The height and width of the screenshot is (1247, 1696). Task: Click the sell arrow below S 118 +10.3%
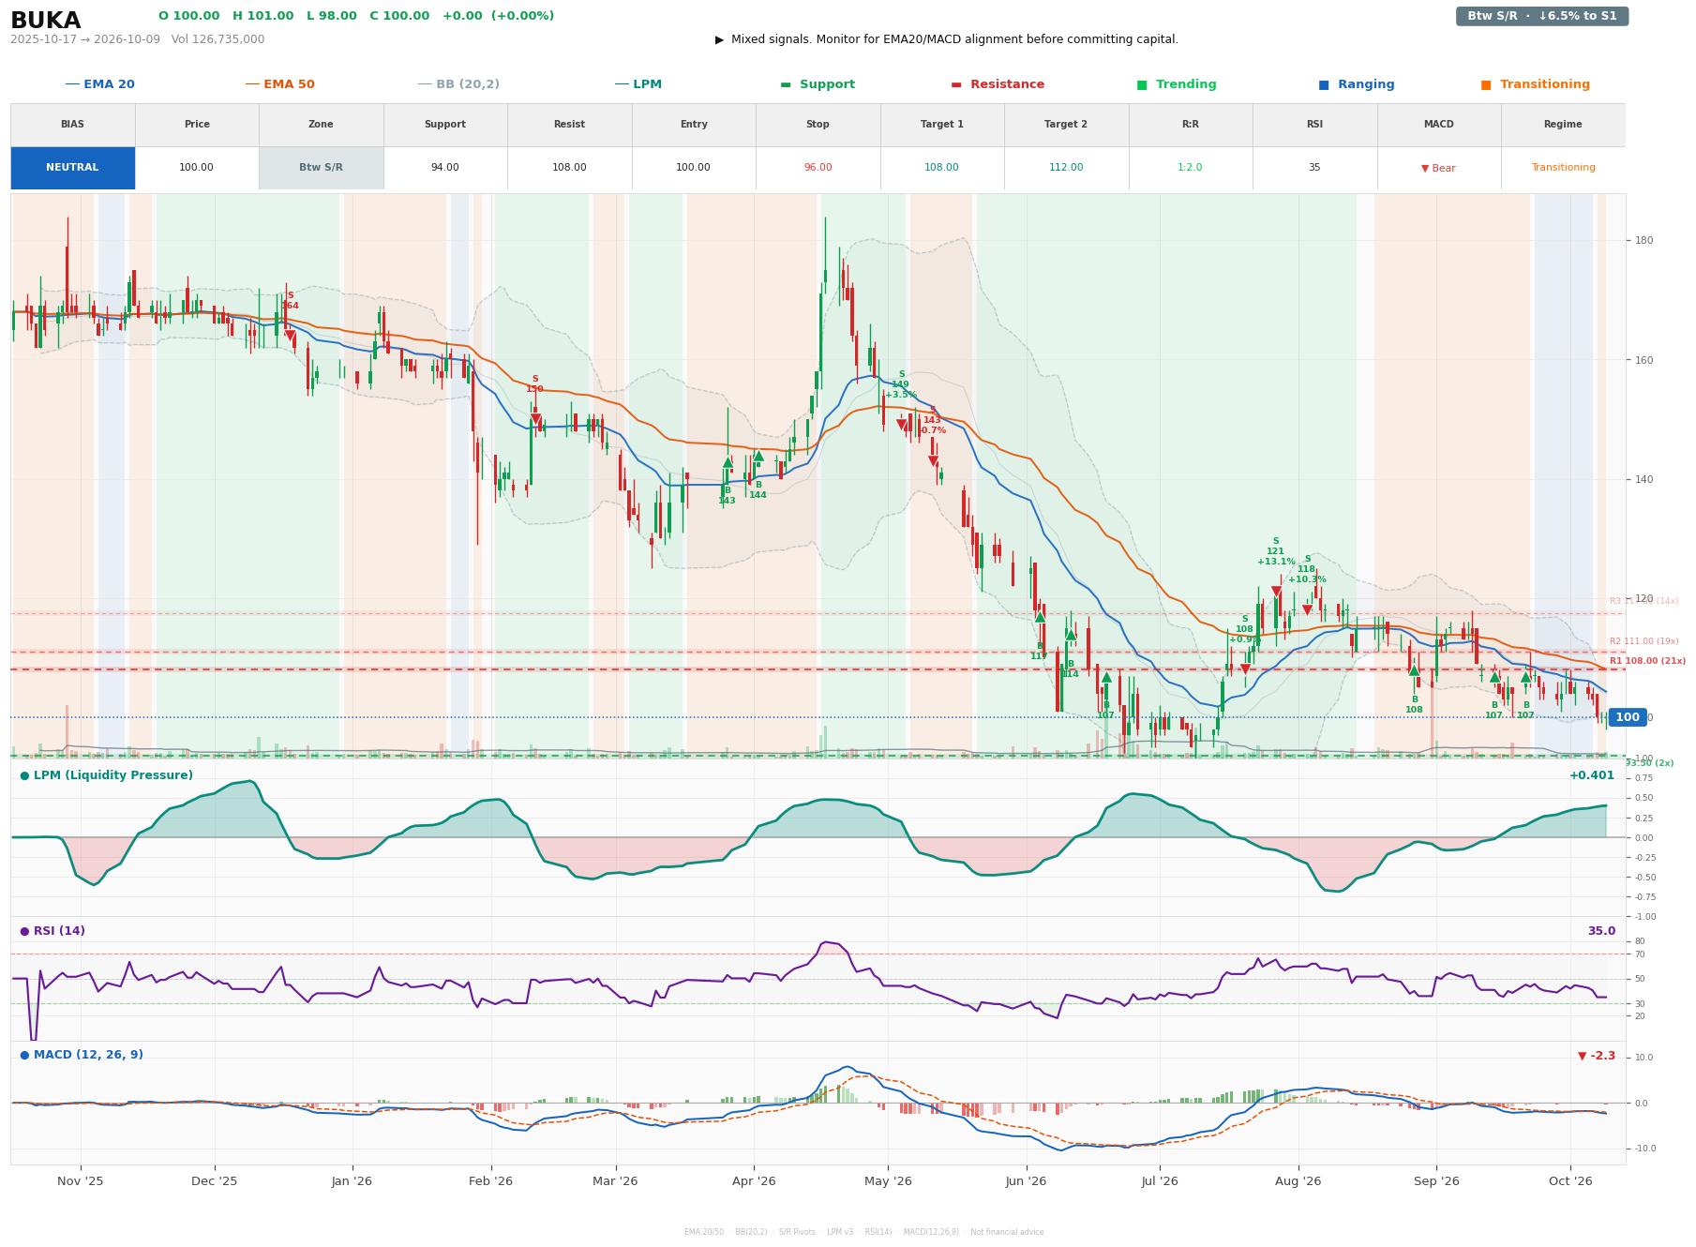pyautogui.click(x=1307, y=610)
